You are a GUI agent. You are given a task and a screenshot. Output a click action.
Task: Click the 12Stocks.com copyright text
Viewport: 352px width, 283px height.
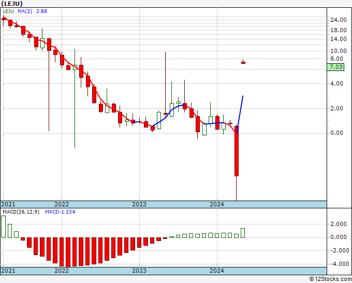coord(330,279)
